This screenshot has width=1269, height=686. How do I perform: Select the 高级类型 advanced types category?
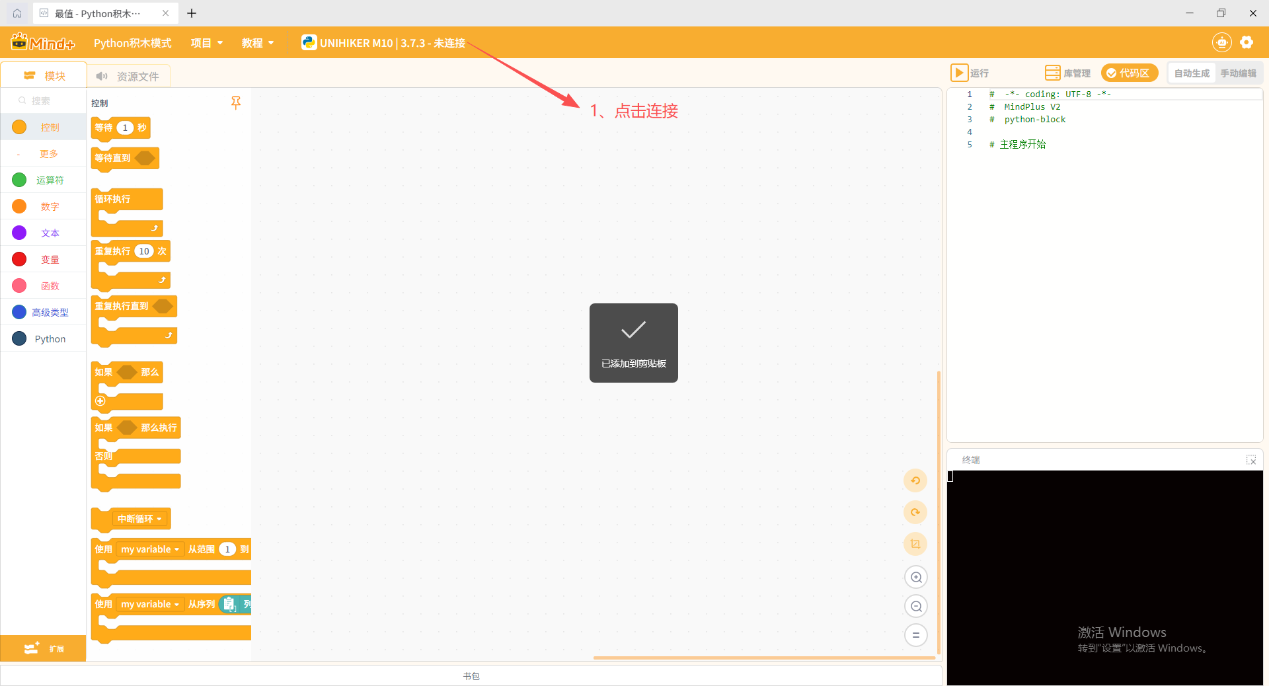pos(43,312)
